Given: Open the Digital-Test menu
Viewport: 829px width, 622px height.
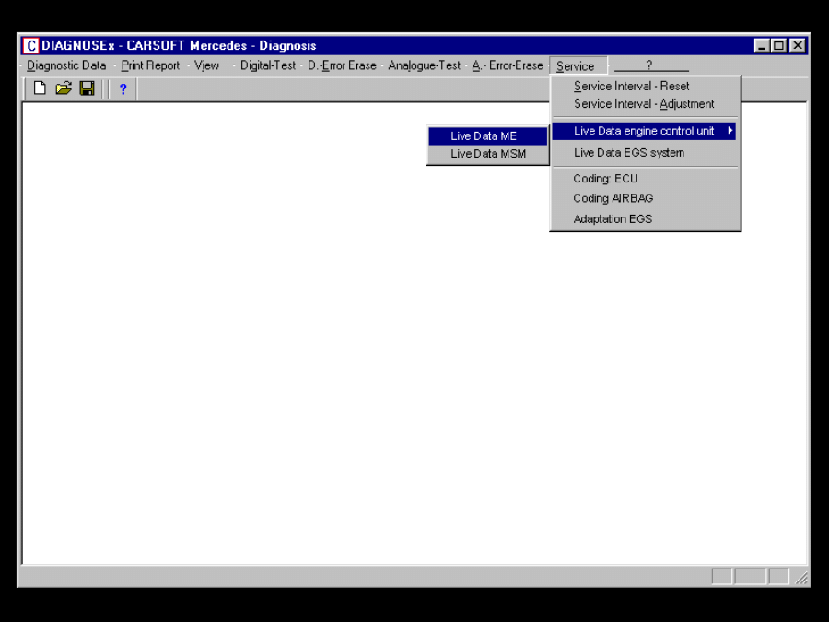Looking at the screenshot, I should (268, 65).
